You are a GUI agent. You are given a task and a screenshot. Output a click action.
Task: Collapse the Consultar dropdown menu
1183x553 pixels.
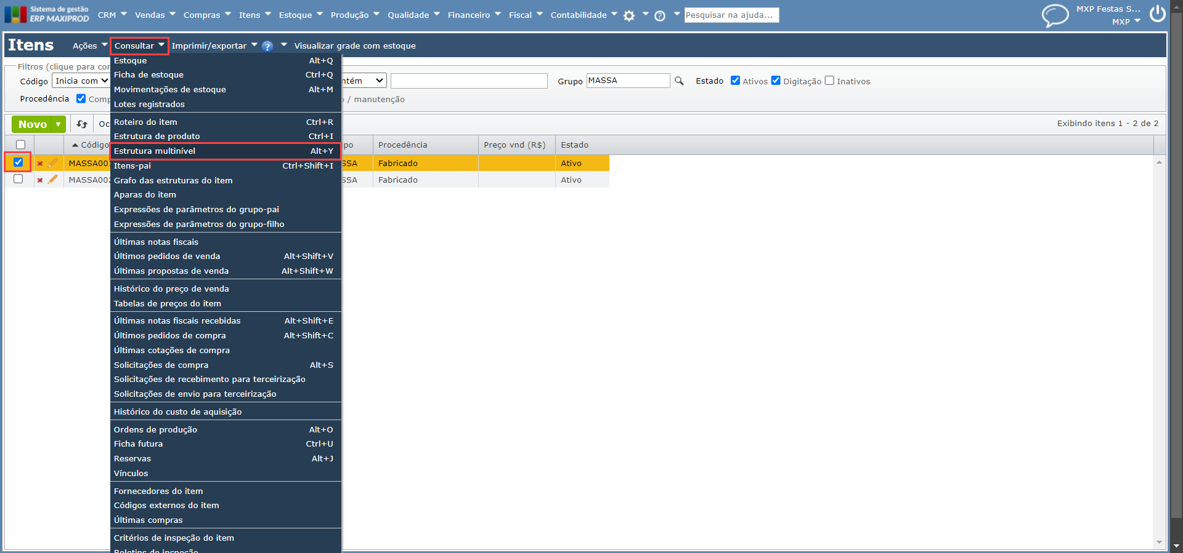click(139, 46)
